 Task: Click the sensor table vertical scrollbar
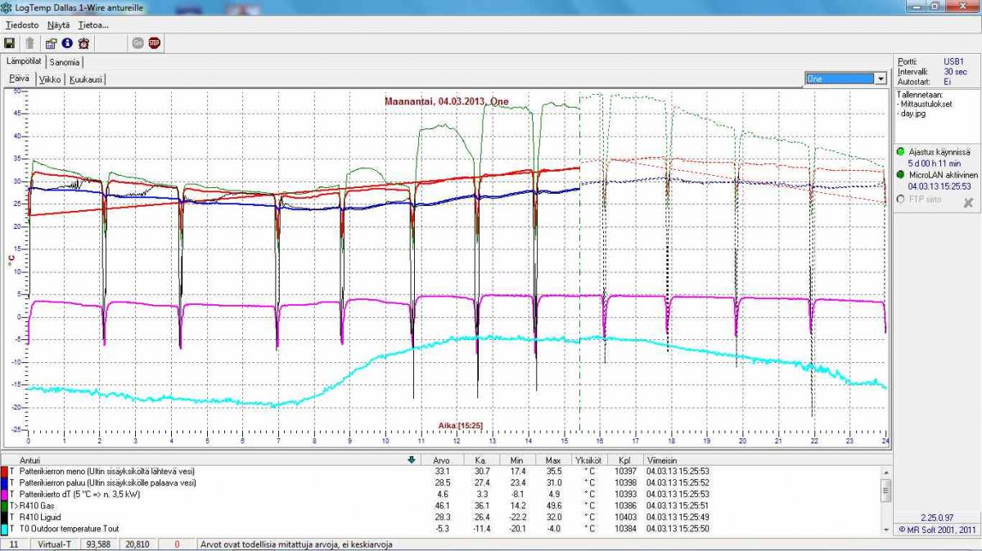pos(885,500)
